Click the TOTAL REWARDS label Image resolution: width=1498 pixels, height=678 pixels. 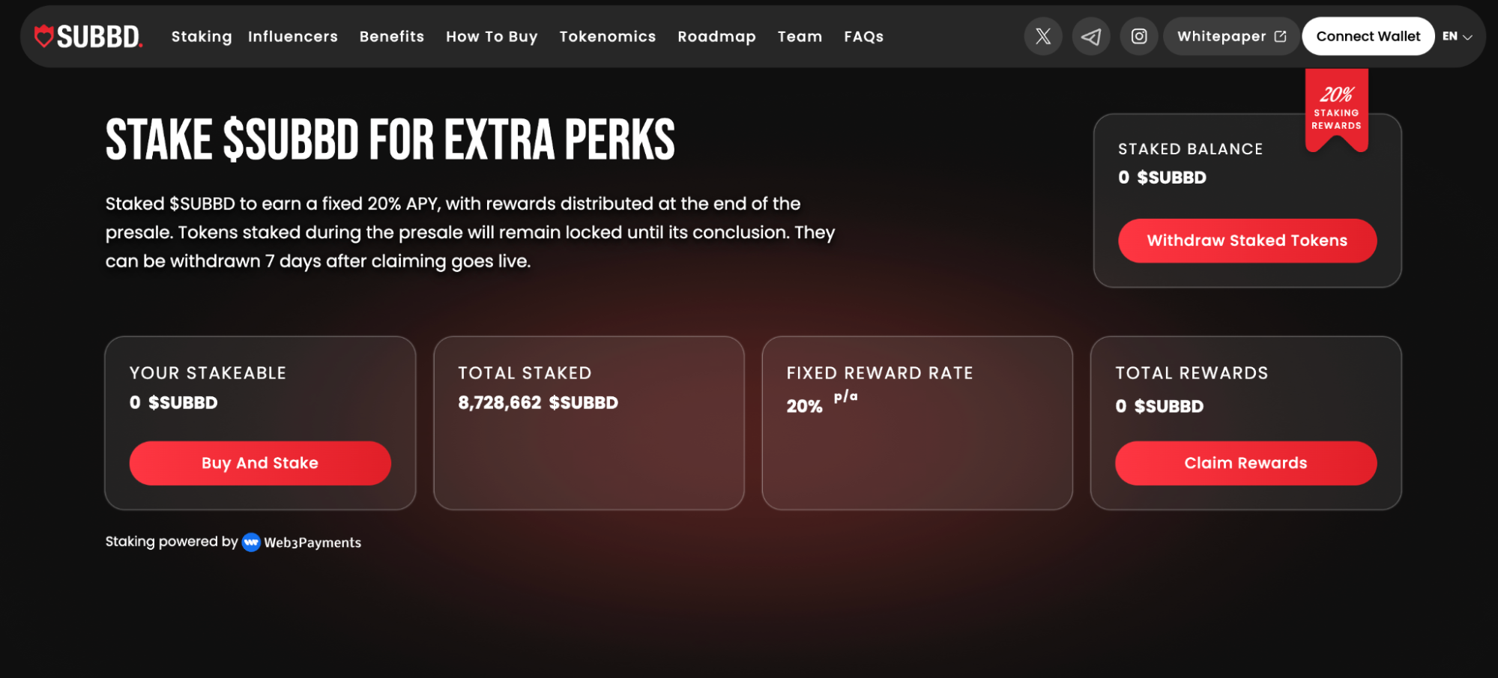pyautogui.click(x=1192, y=373)
